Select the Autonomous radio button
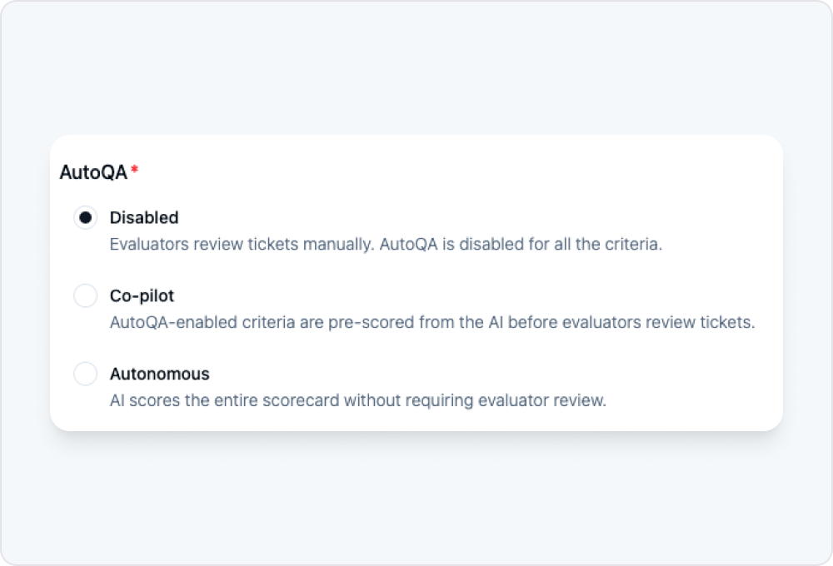Screen dimensions: 833x566 pos(85,374)
